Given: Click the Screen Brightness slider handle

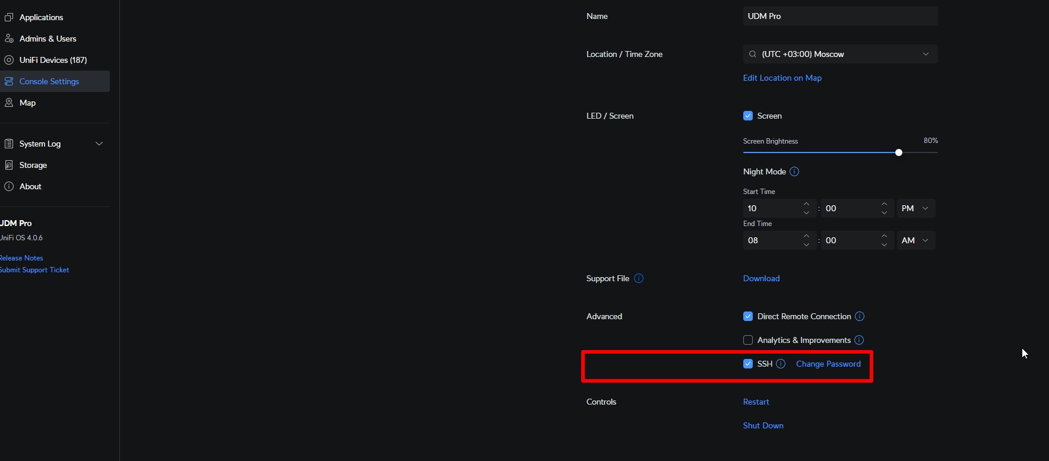Looking at the screenshot, I should pos(899,152).
